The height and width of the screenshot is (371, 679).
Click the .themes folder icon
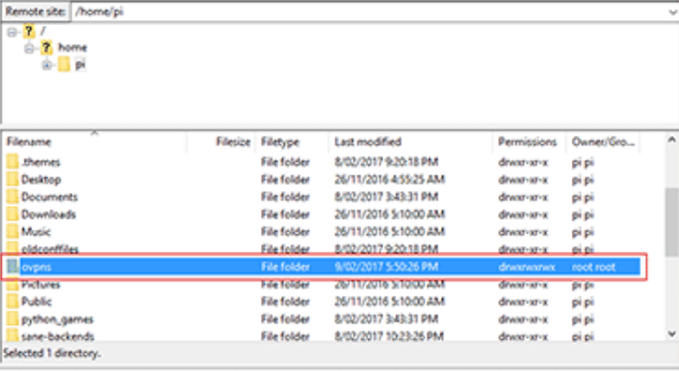click(x=12, y=162)
